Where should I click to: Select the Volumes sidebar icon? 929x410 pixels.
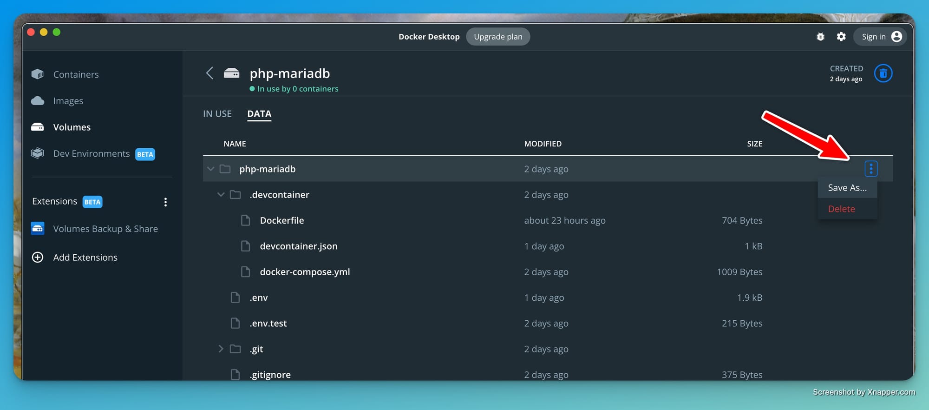coord(38,127)
